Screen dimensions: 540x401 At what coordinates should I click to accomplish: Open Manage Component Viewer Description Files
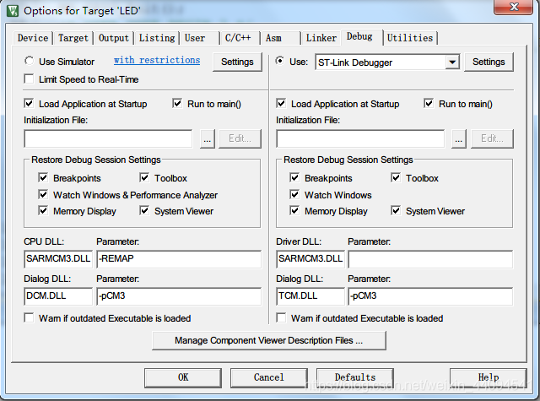pyautogui.click(x=269, y=341)
